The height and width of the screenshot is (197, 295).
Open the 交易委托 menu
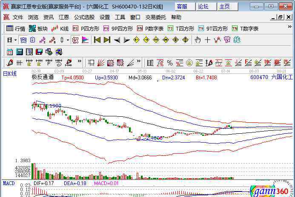point(155,17)
